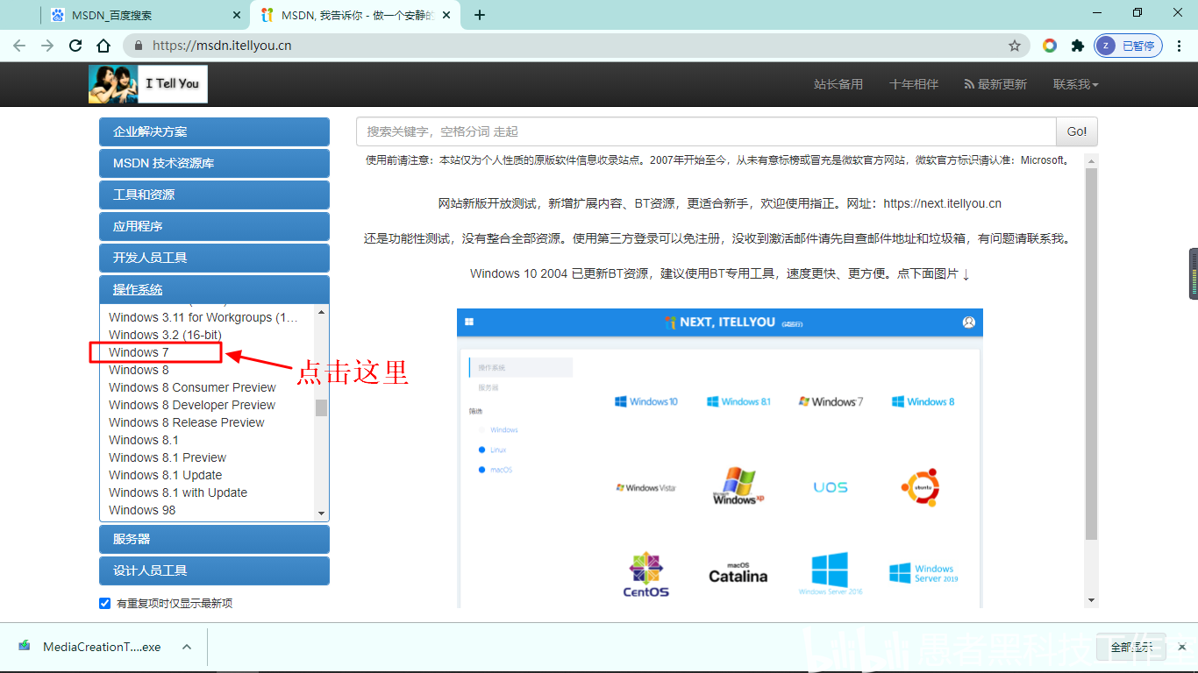
Task: Select Windows 8.1 Preview
Action: click(x=168, y=457)
